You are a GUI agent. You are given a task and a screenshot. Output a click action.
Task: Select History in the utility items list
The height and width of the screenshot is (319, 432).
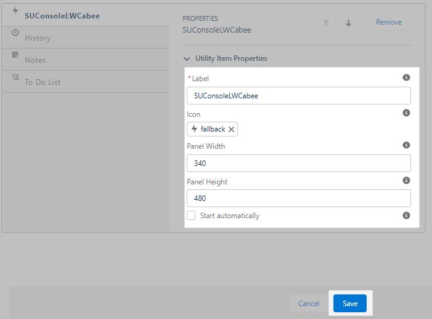point(38,38)
